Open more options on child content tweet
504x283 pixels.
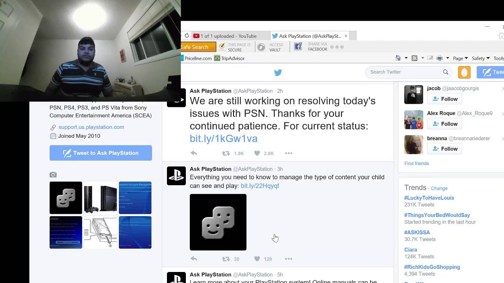tap(289, 259)
